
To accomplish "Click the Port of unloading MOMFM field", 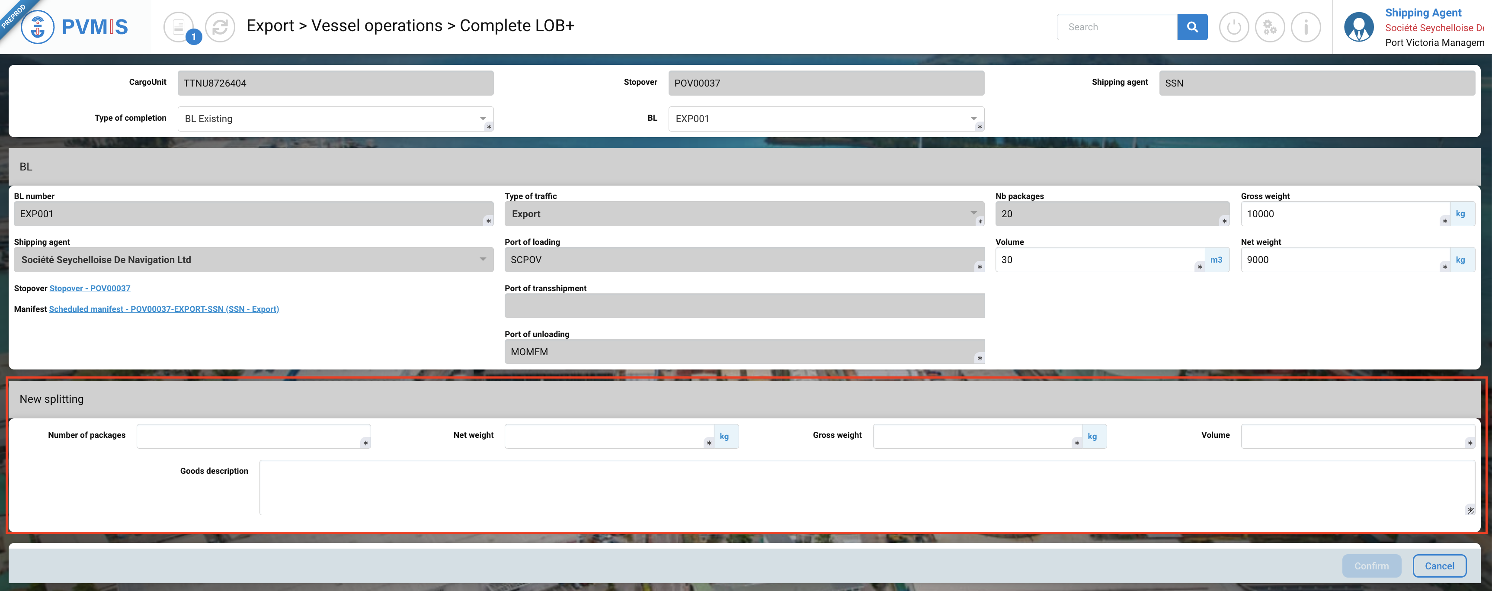I will click(744, 352).
